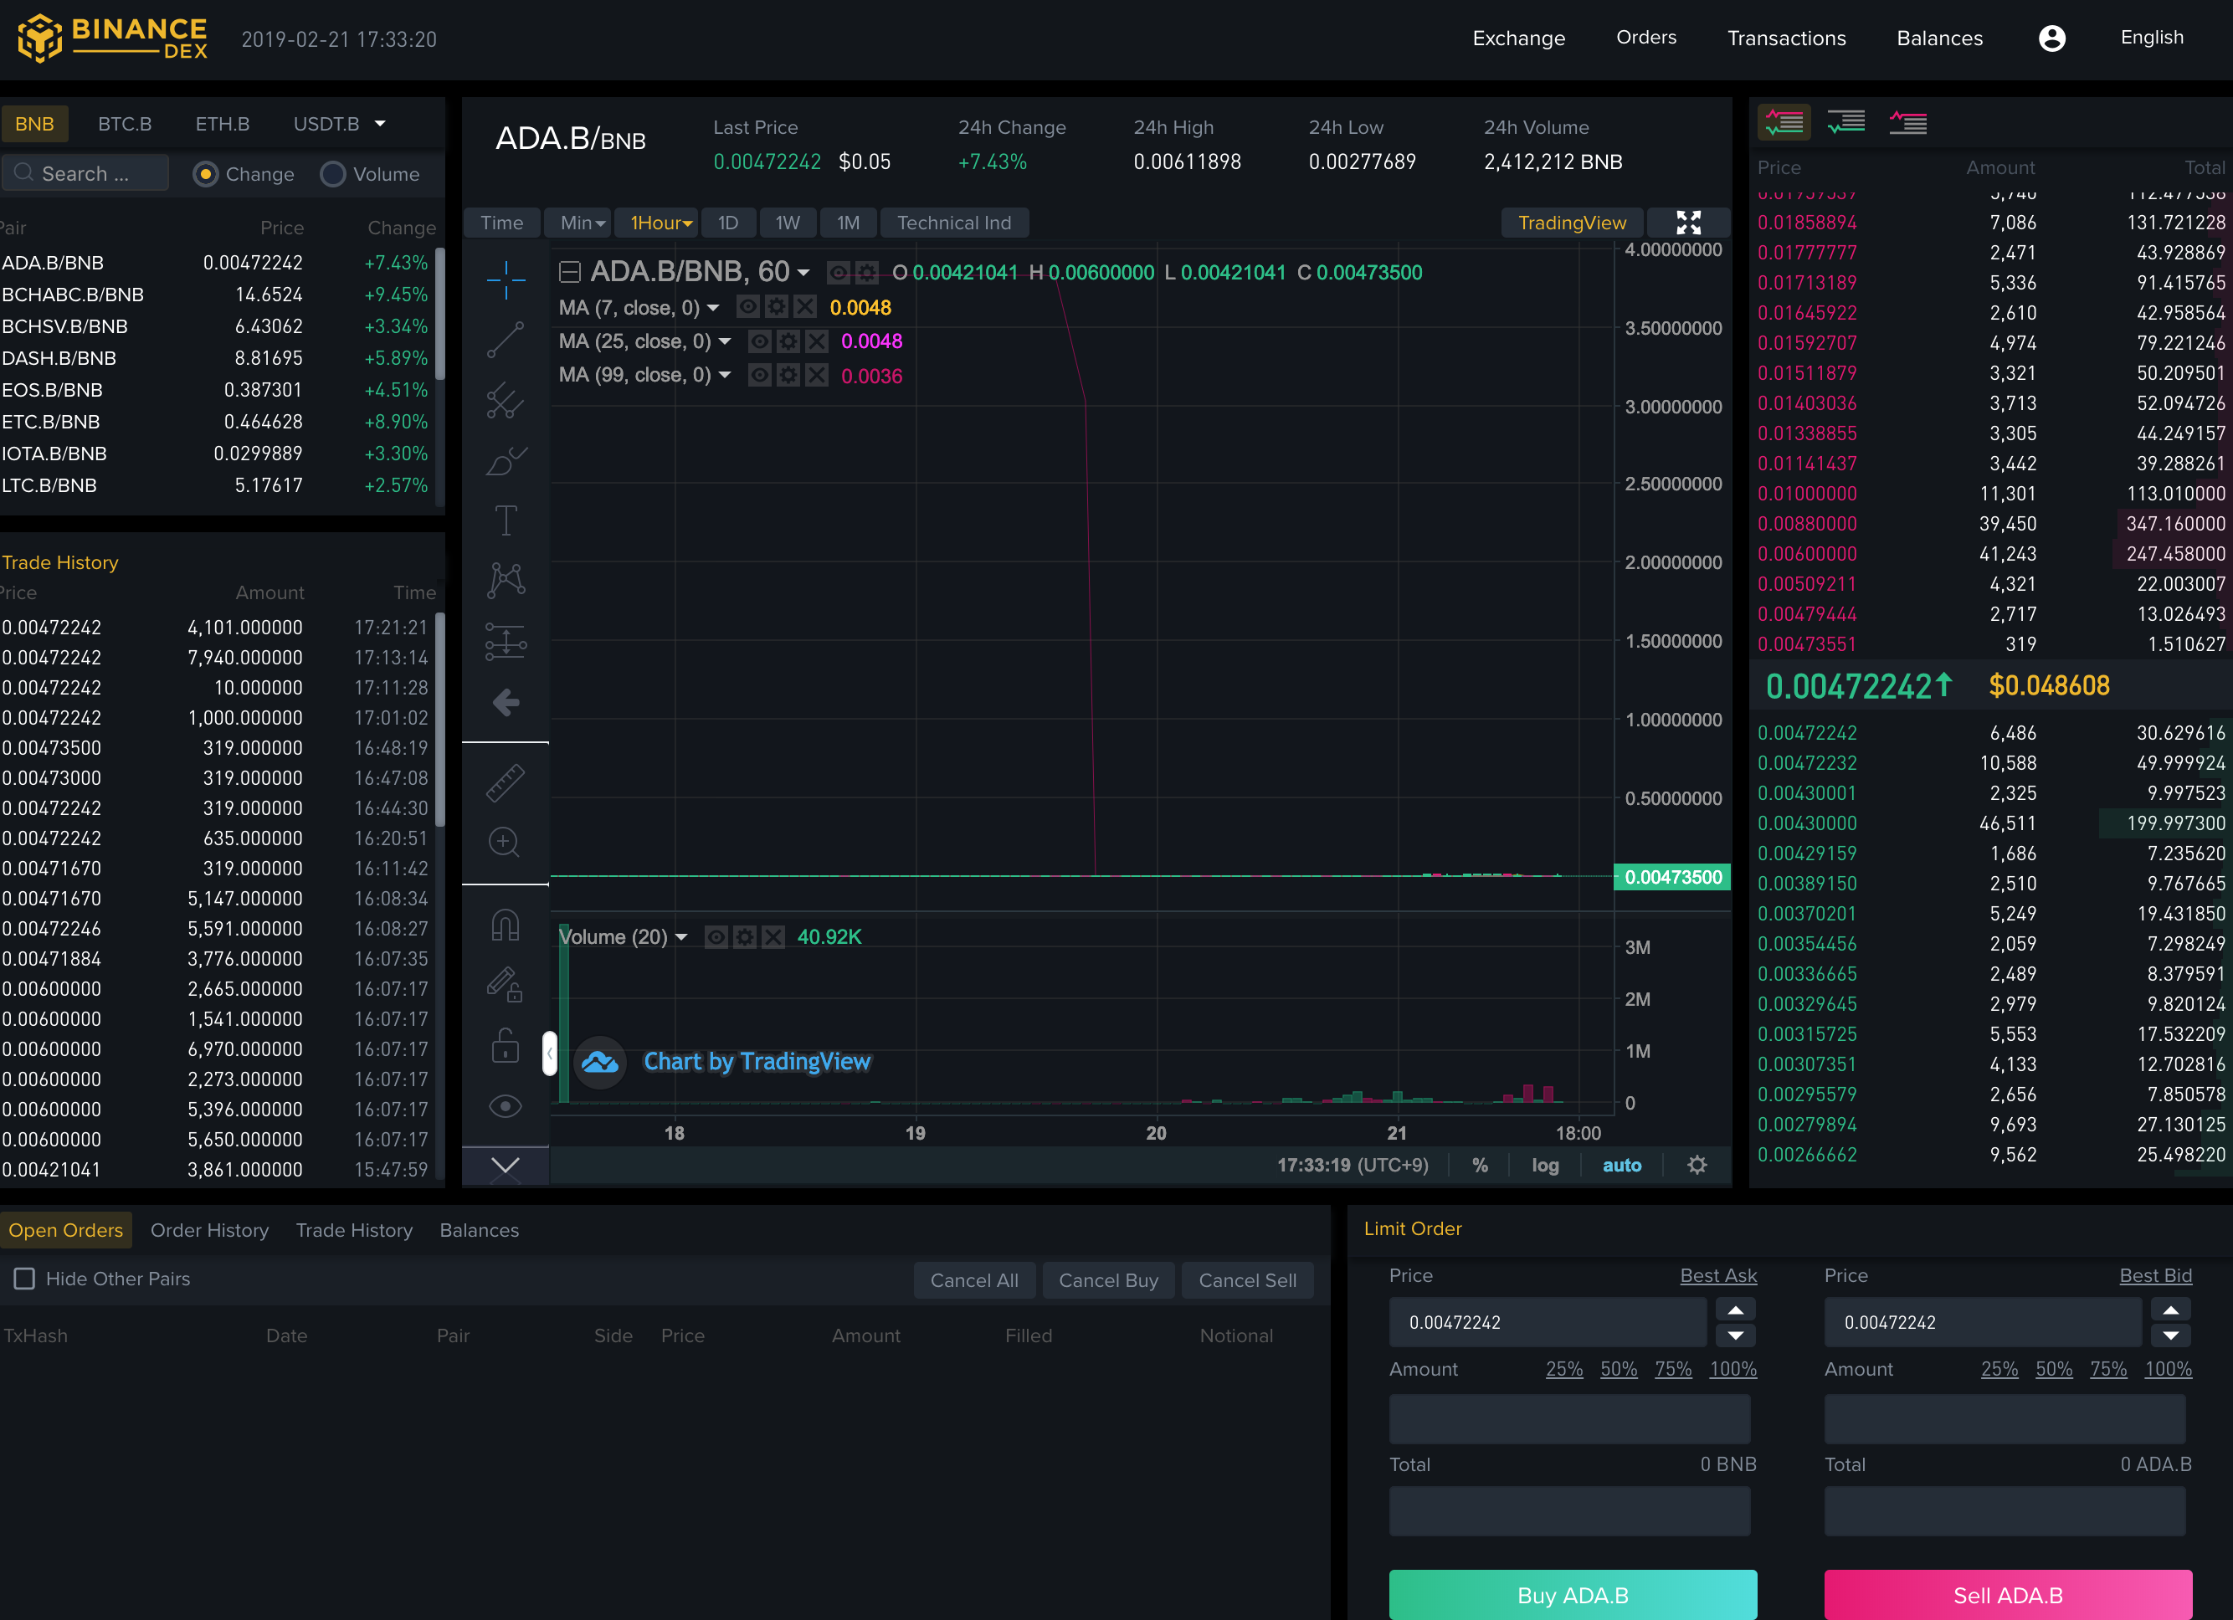Open chart settings gear icon
2233x1620 pixels.
(x=1697, y=1166)
